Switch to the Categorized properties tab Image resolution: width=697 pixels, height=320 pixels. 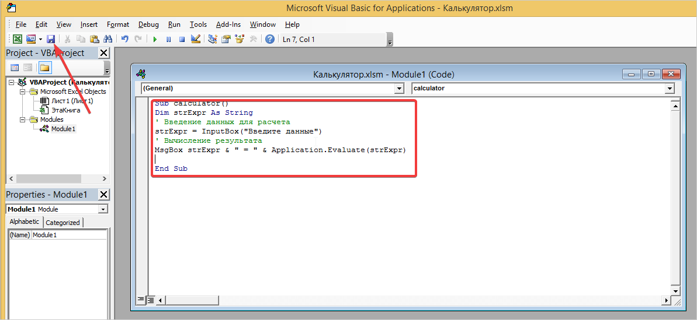pyautogui.click(x=63, y=222)
